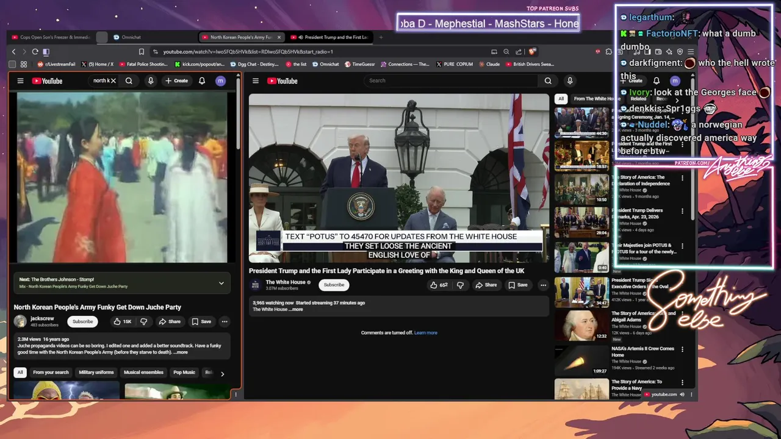Select 'Pop Music' filter chip

pyautogui.click(x=184, y=373)
